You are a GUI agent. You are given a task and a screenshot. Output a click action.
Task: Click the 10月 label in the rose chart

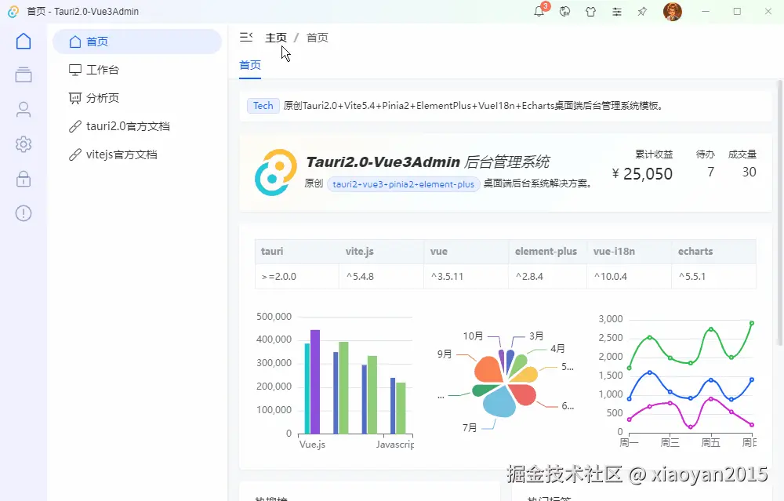click(473, 336)
